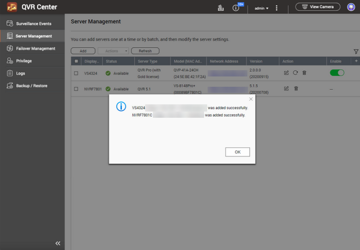The height and width of the screenshot is (250, 360).
Task: Edit the NVRF7801 server entry
Action: [286, 88]
